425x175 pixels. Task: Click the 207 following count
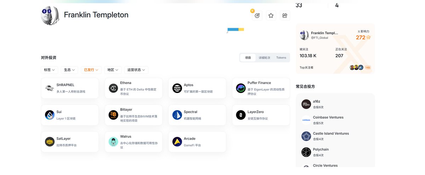[x=339, y=56]
